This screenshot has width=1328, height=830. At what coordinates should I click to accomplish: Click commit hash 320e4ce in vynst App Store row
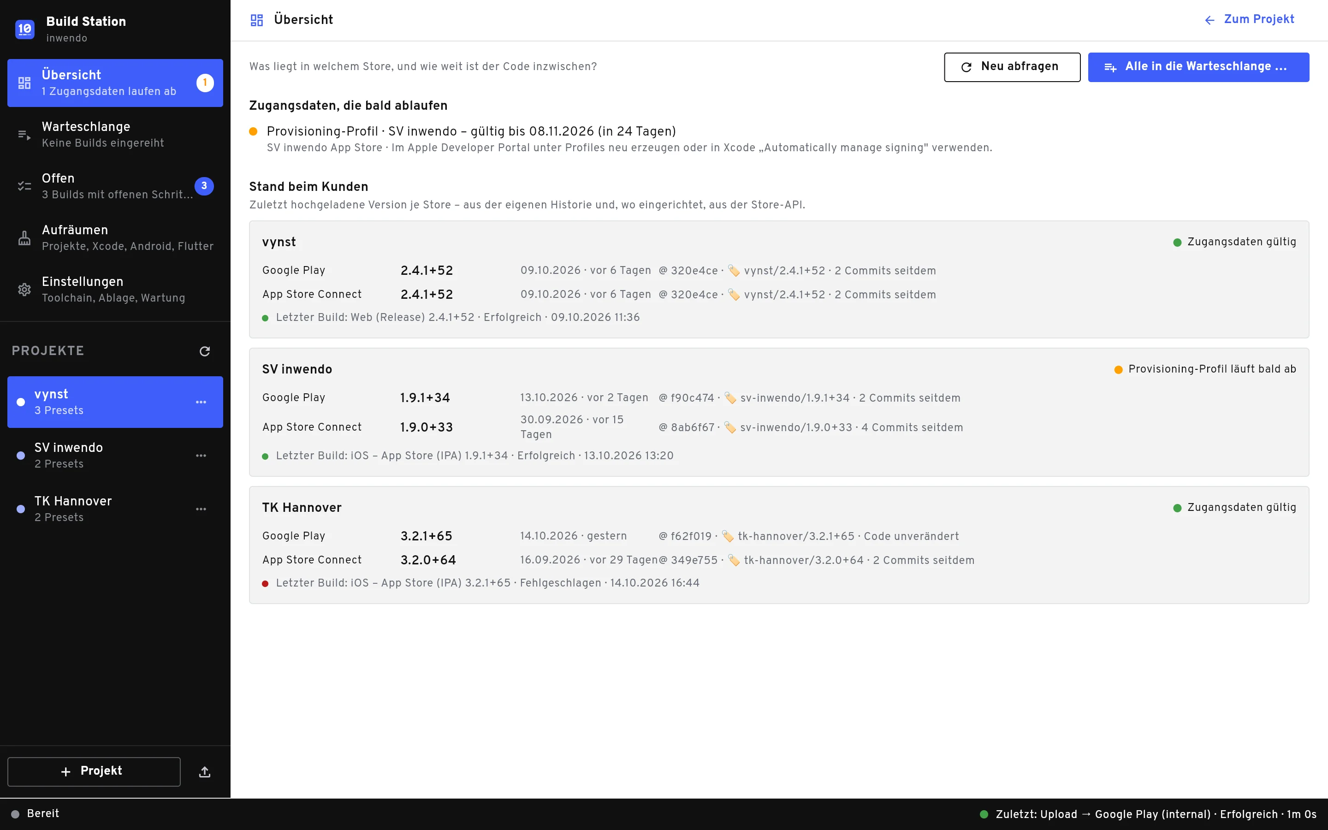pos(694,295)
